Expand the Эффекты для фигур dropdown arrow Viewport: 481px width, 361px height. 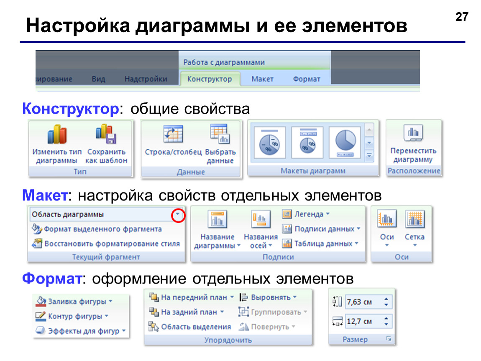124,330
